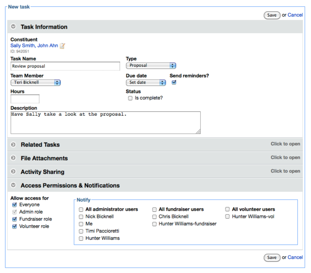
Task: Click the top Save button
Action: click(272, 15)
